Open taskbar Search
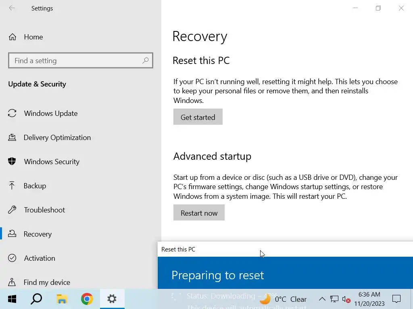 click(x=36, y=299)
